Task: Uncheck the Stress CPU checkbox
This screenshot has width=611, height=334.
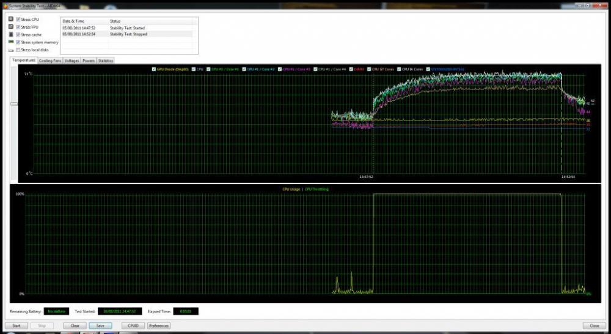Action: coord(18,20)
